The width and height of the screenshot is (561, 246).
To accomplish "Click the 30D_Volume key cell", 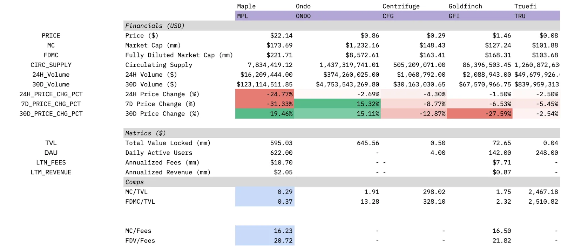I will pyautogui.click(x=51, y=85).
